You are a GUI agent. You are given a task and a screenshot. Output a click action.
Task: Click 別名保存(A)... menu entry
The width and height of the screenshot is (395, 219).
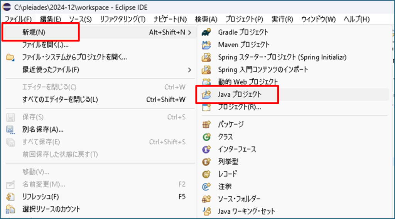pos(43,129)
